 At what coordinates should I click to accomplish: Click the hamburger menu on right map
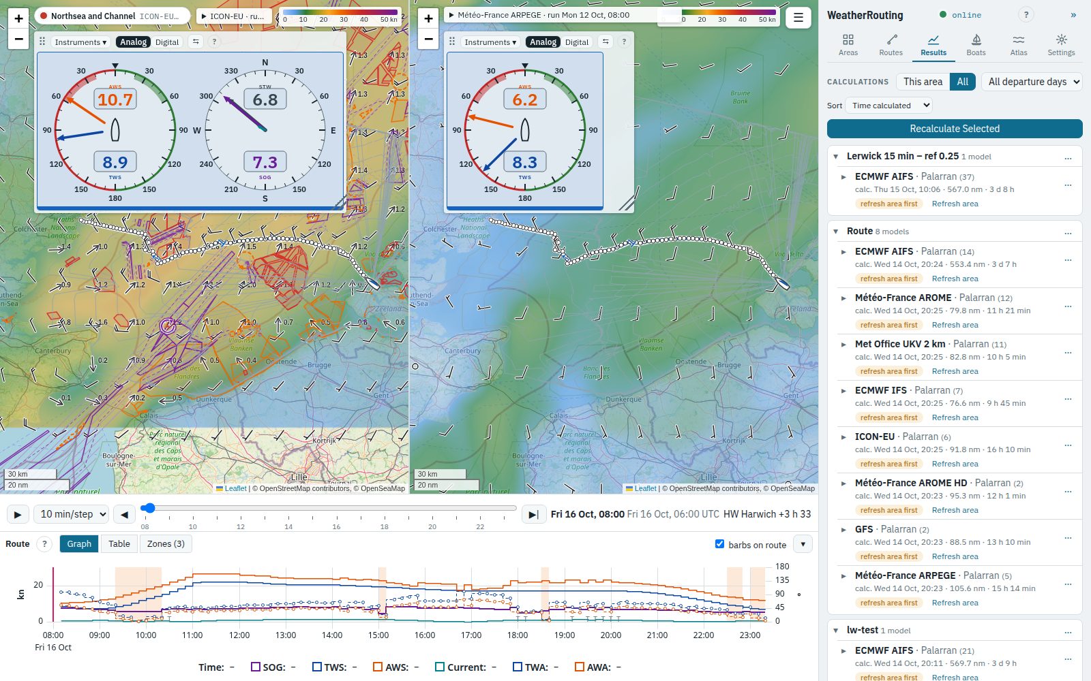(798, 18)
